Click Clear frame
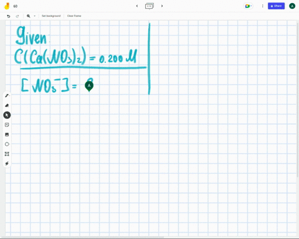This screenshot has height=239, width=299. click(x=74, y=16)
